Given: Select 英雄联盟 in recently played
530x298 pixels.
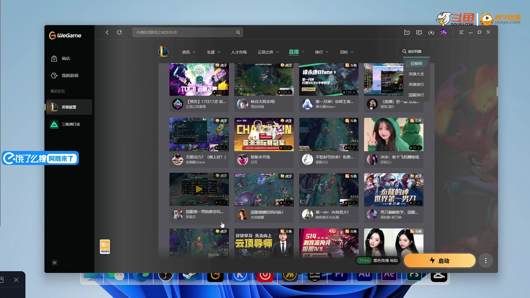Looking at the screenshot, I should (69, 107).
